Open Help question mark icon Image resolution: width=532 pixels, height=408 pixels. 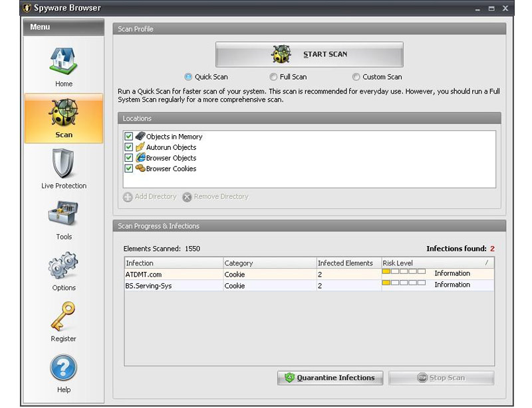point(64,368)
